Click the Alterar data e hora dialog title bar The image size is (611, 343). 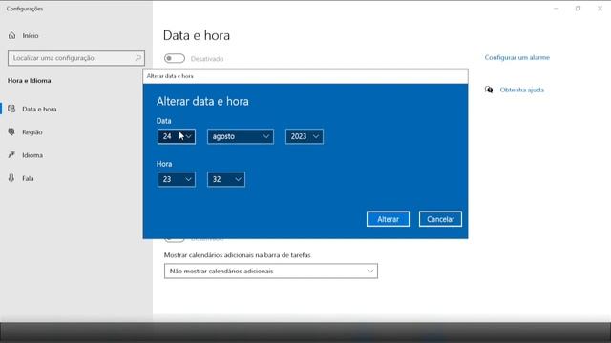pos(305,76)
